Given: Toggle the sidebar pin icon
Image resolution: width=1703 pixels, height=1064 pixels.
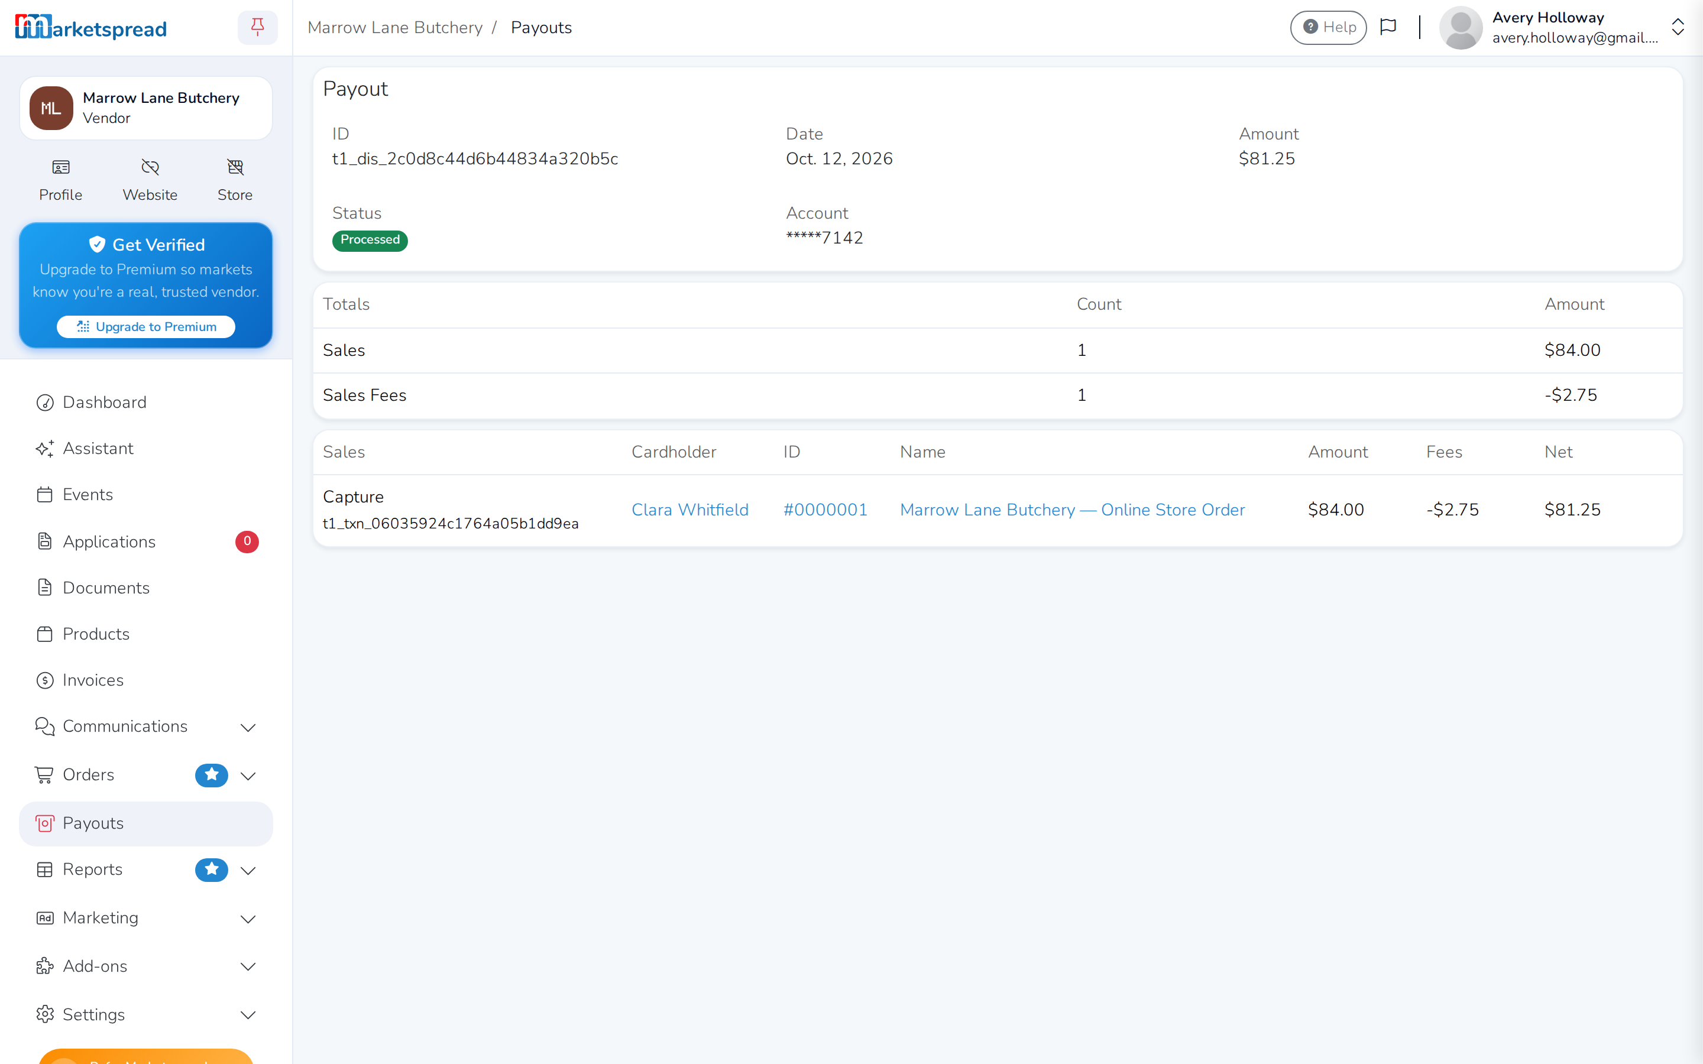Looking at the screenshot, I should (258, 27).
